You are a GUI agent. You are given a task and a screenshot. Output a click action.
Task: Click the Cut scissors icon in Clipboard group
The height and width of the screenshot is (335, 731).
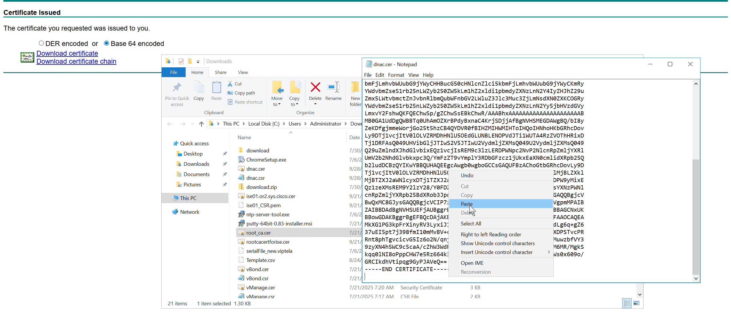(230, 84)
